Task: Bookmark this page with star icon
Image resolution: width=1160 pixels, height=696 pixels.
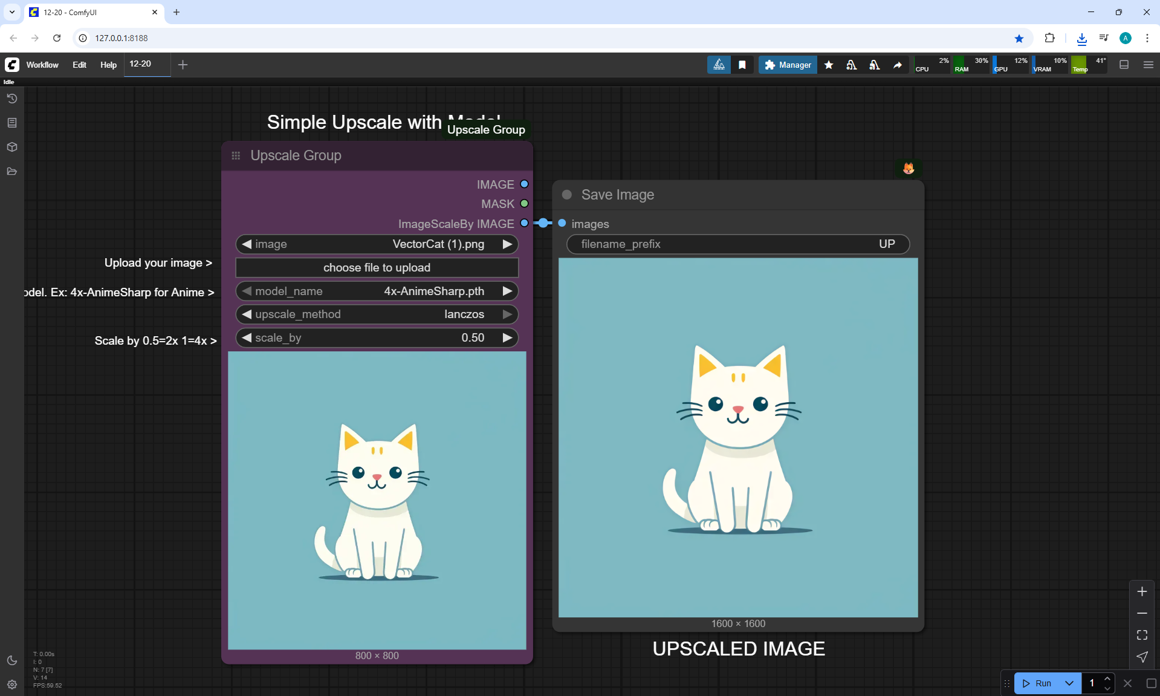Action: 1019,38
